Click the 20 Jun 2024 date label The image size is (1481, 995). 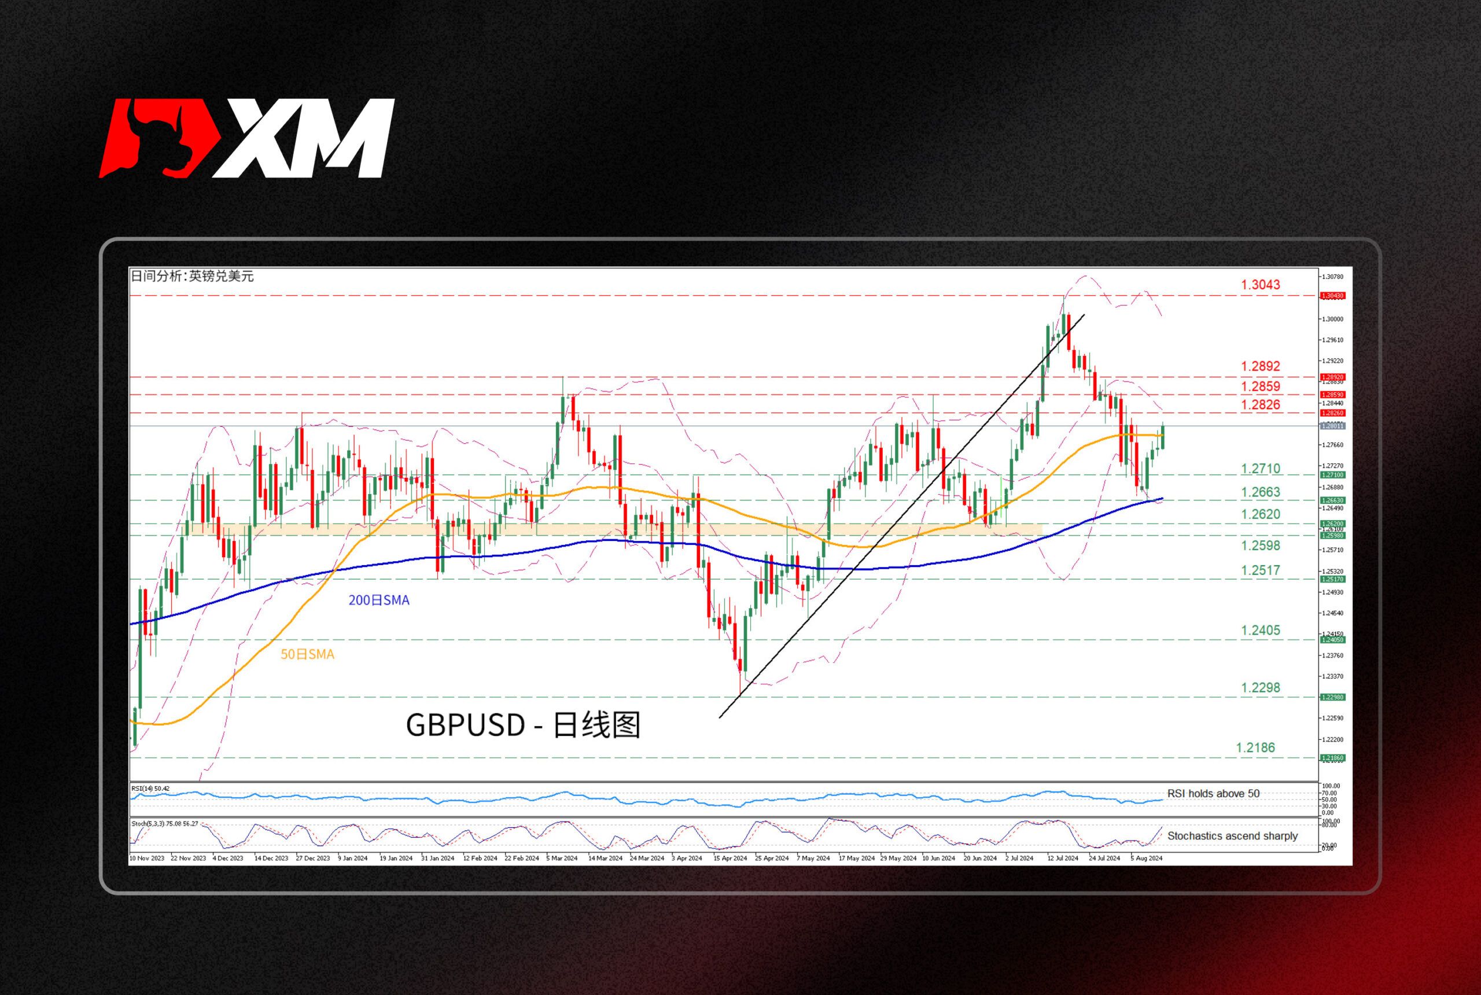[981, 858]
